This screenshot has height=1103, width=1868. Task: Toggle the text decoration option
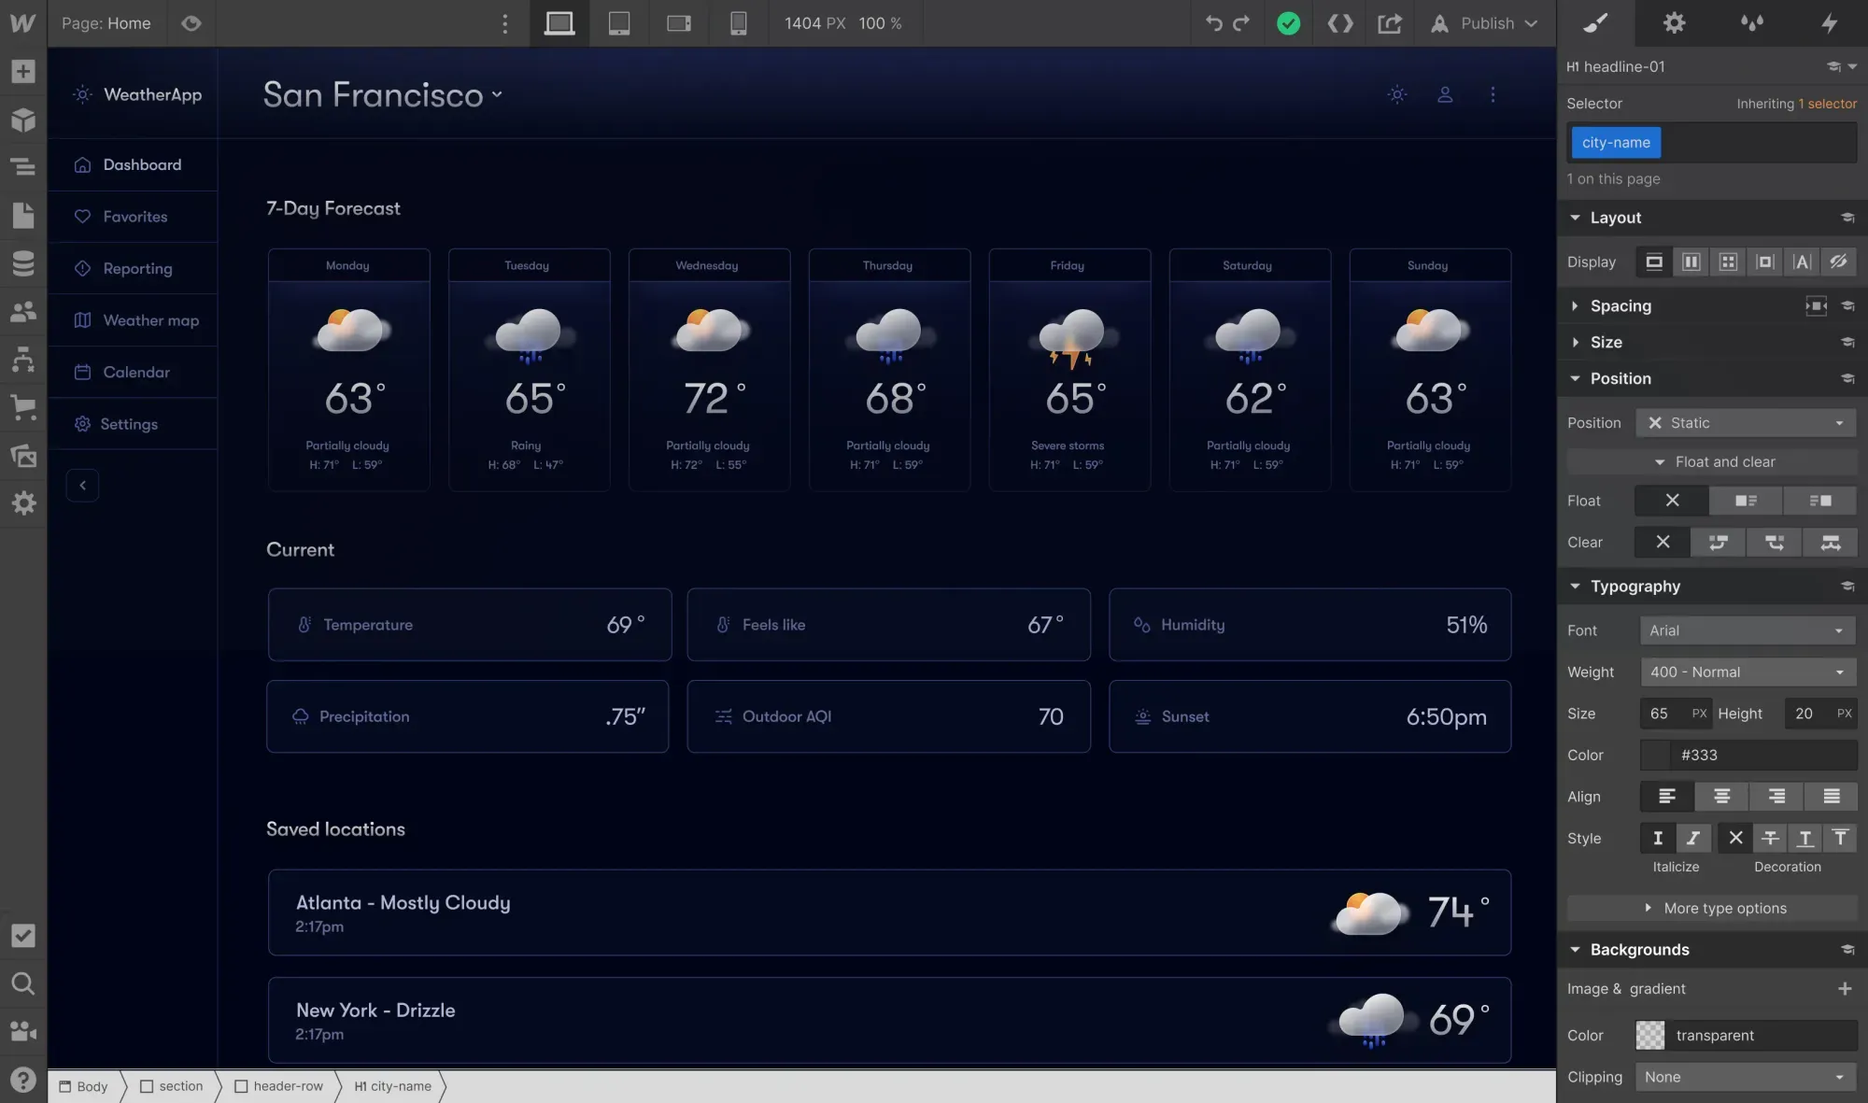(1736, 839)
